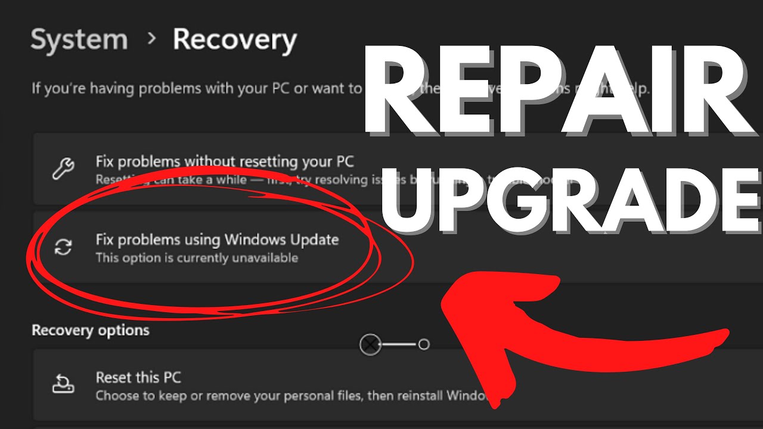Go back to System in breadcrumb

(79, 40)
